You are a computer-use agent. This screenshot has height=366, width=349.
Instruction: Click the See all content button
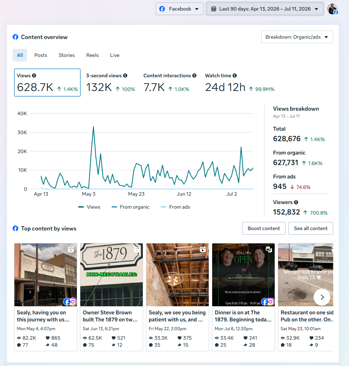[310, 228]
